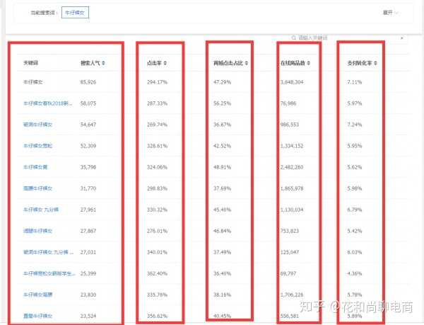The width and height of the screenshot is (424, 325).
Task: Click the 点击率 column sort arrows
Action: [165, 63]
